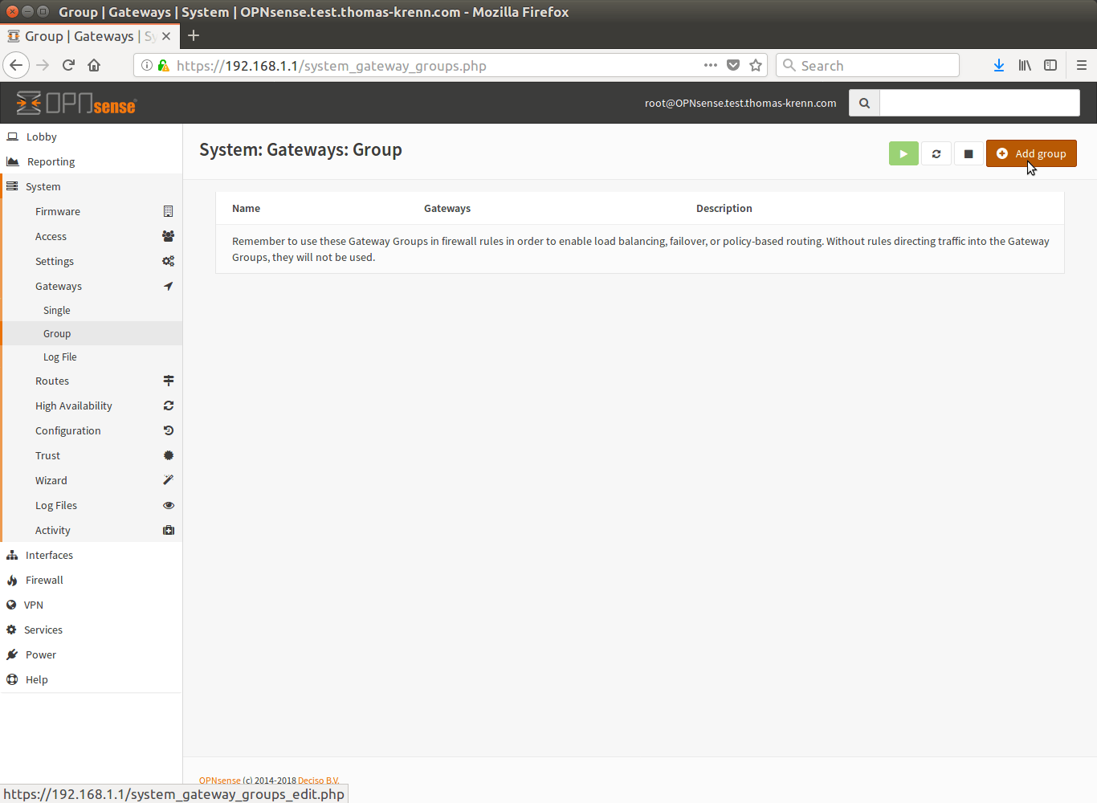Click the Deciso B.V. footer link

click(x=318, y=781)
